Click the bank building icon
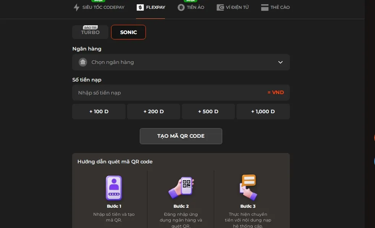The height and width of the screenshot is (228, 375). click(83, 62)
